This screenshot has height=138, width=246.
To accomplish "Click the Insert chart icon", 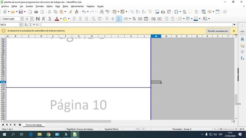I will [x=163, y=12].
